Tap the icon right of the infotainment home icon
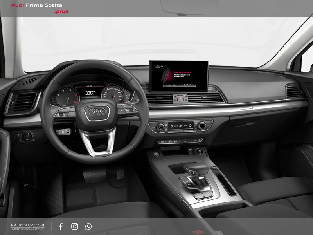 [x=162, y=66]
